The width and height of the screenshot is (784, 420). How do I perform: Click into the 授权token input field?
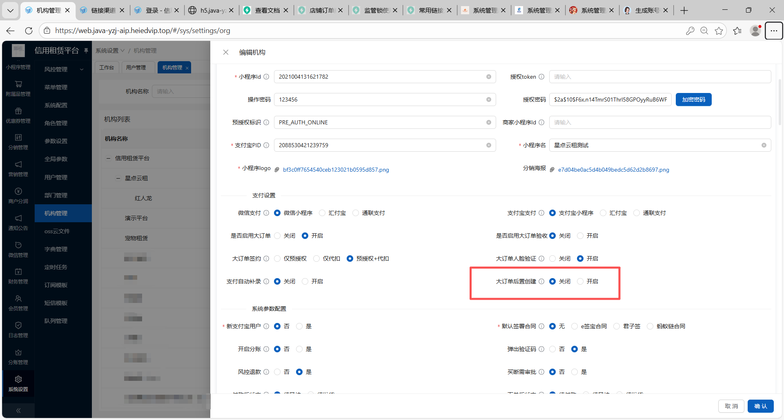tap(659, 77)
